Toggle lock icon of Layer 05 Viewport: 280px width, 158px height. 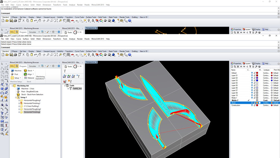[255, 85]
